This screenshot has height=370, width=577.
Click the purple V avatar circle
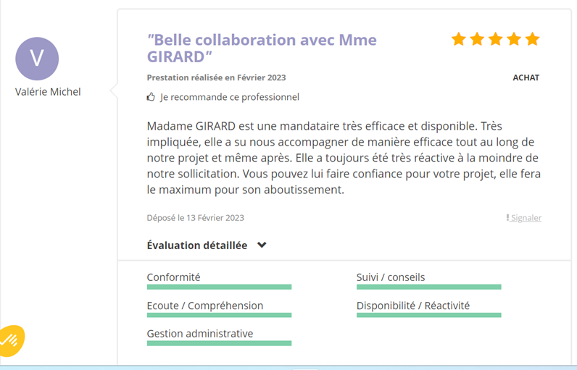pyautogui.click(x=37, y=59)
